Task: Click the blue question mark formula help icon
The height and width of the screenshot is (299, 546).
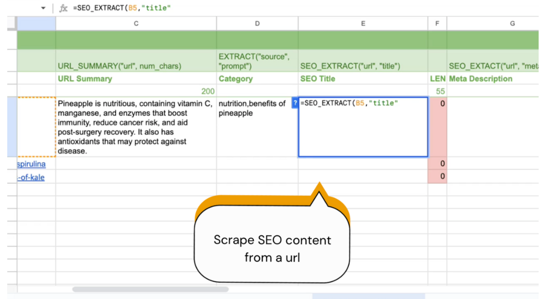Action: pyautogui.click(x=295, y=103)
